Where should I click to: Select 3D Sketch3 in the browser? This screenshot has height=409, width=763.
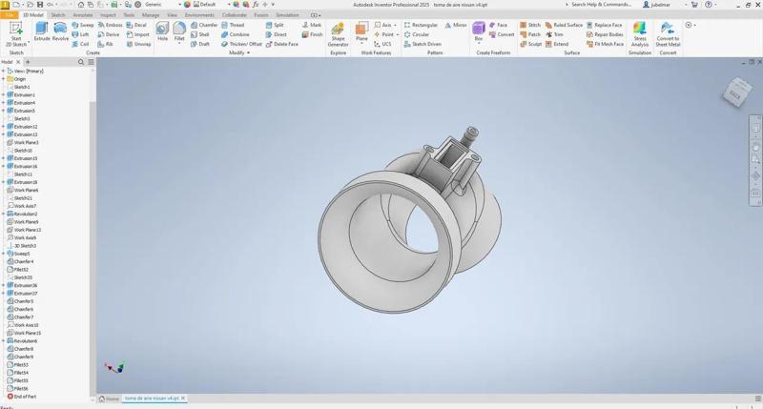[x=21, y=246]
